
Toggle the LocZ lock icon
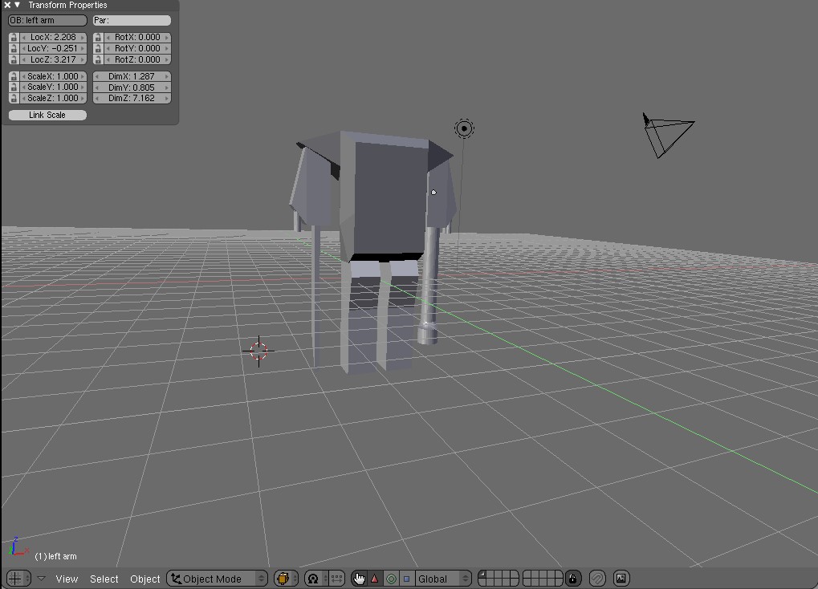coord(14,59)
